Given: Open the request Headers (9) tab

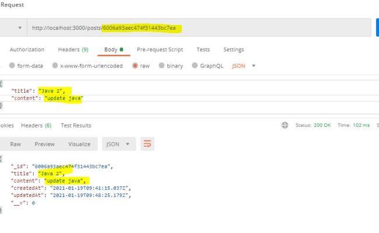Looking at the screenshot, I should coord(73,50).
